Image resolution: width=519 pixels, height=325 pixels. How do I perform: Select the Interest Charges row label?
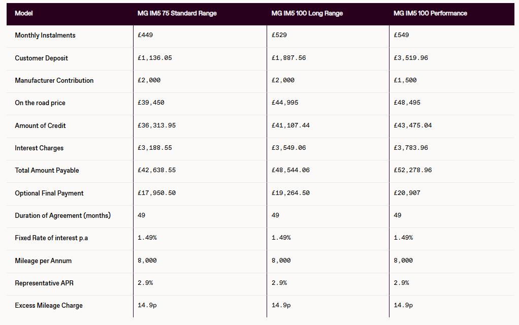click(39, 148)
